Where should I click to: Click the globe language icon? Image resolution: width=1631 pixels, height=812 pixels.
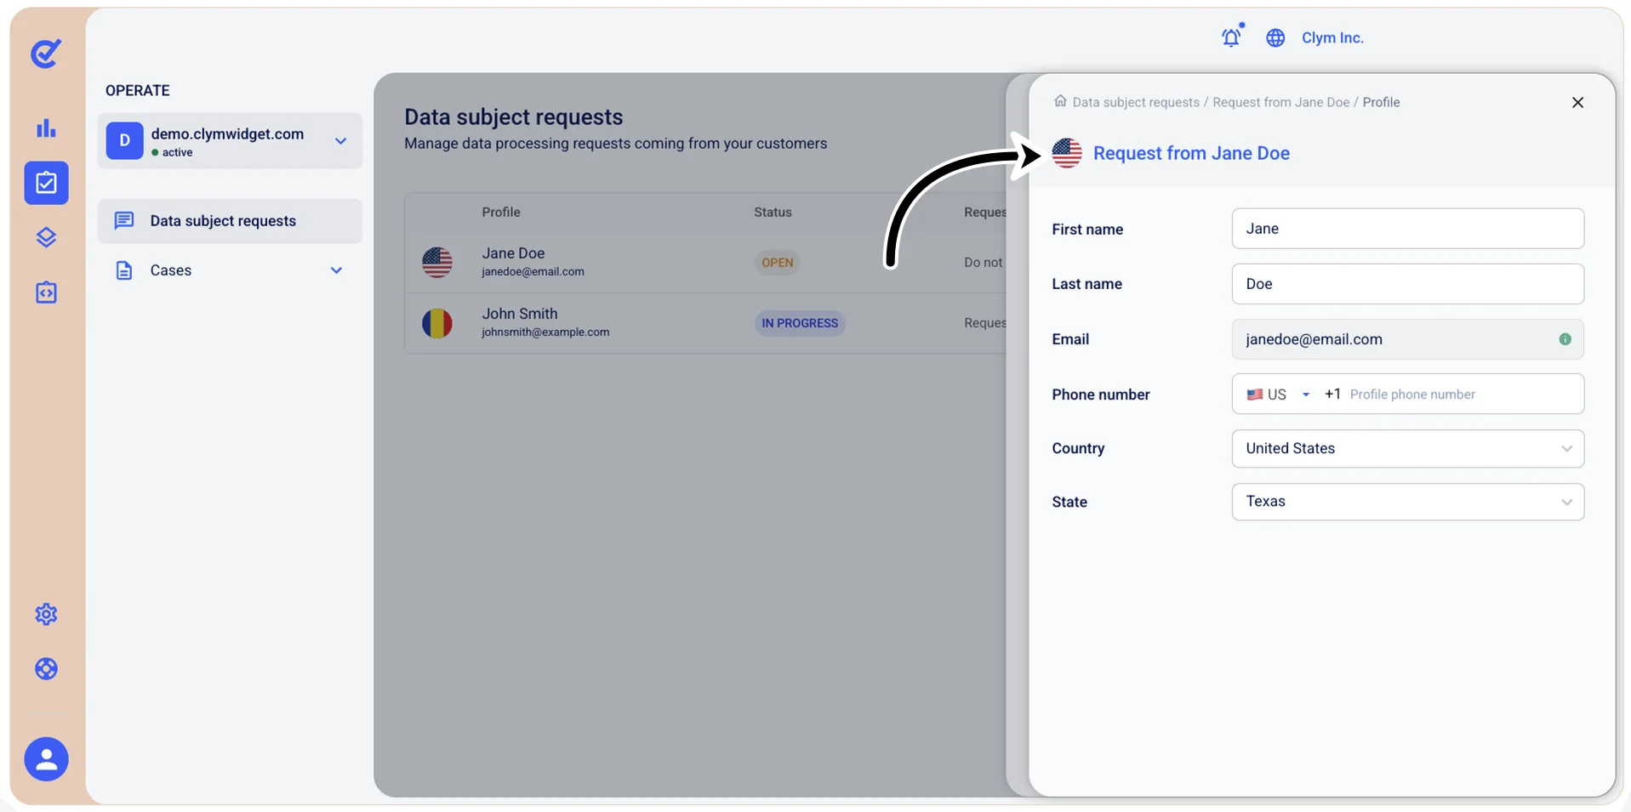coord(1275,37)
